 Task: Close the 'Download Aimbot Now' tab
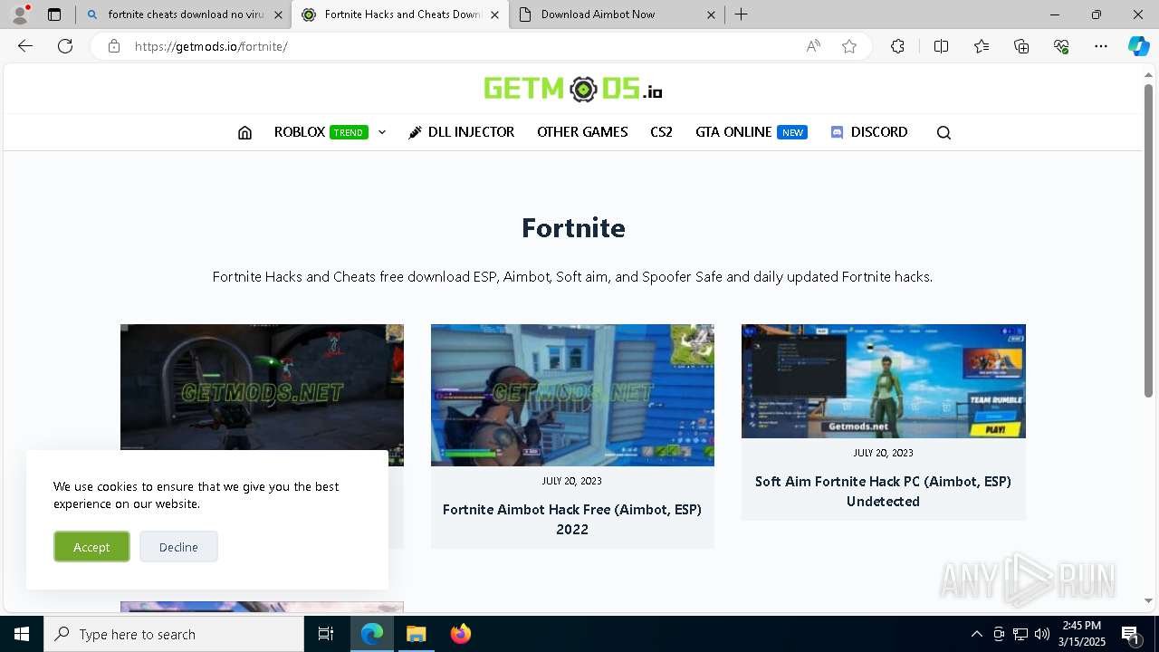pyautogui.click(x=711, y=14)
